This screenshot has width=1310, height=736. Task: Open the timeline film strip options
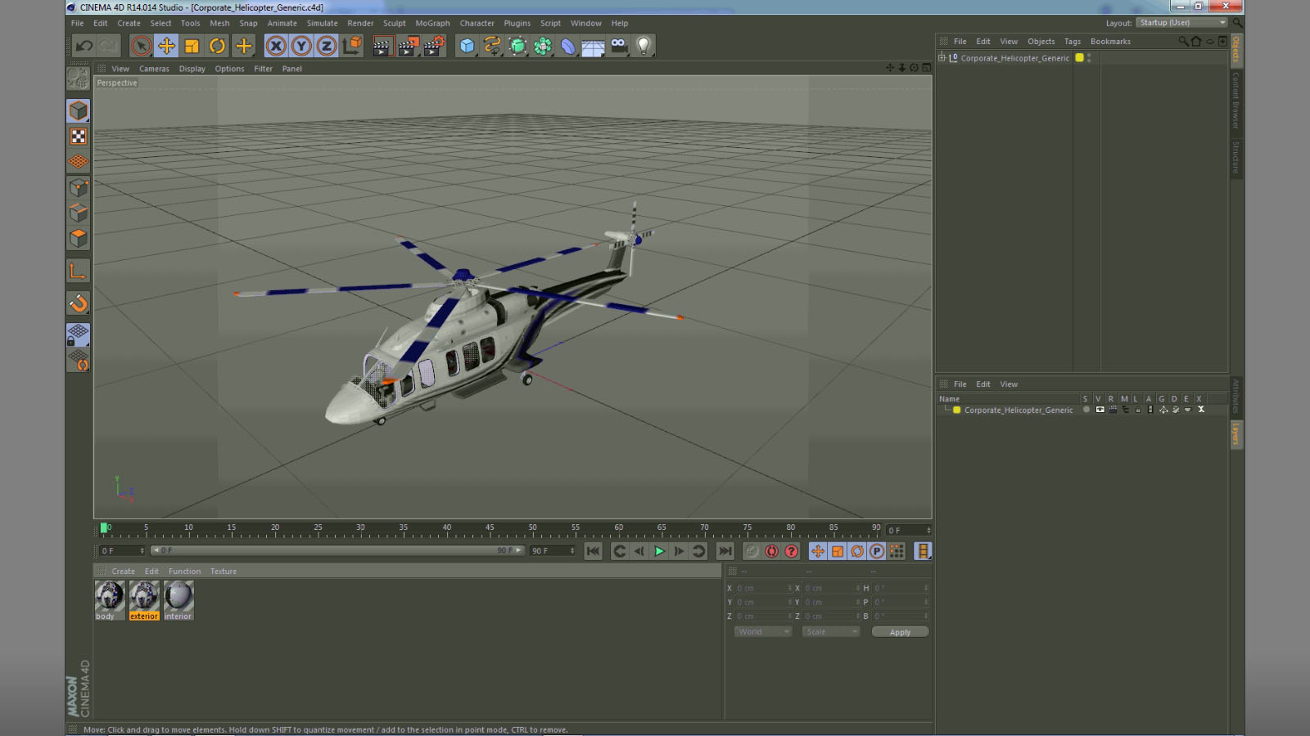[923, 551]
